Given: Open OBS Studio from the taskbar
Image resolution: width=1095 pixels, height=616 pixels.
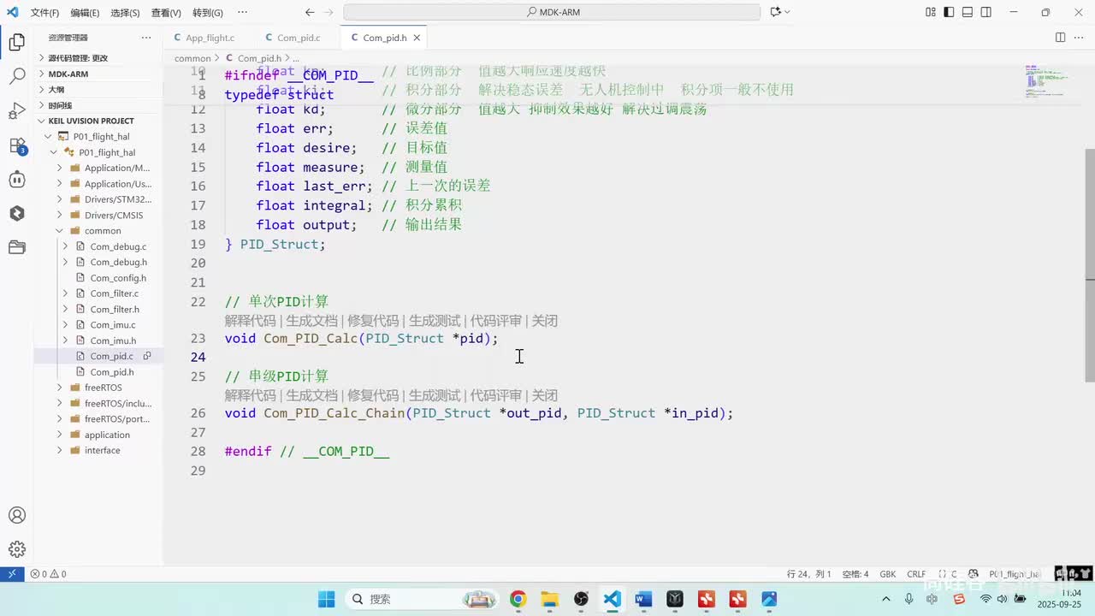Looking at the screenshot, I should [581, 599].
